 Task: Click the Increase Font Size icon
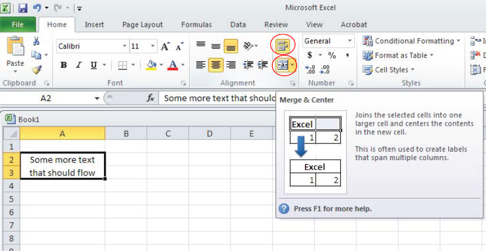(x=165, y=46)
